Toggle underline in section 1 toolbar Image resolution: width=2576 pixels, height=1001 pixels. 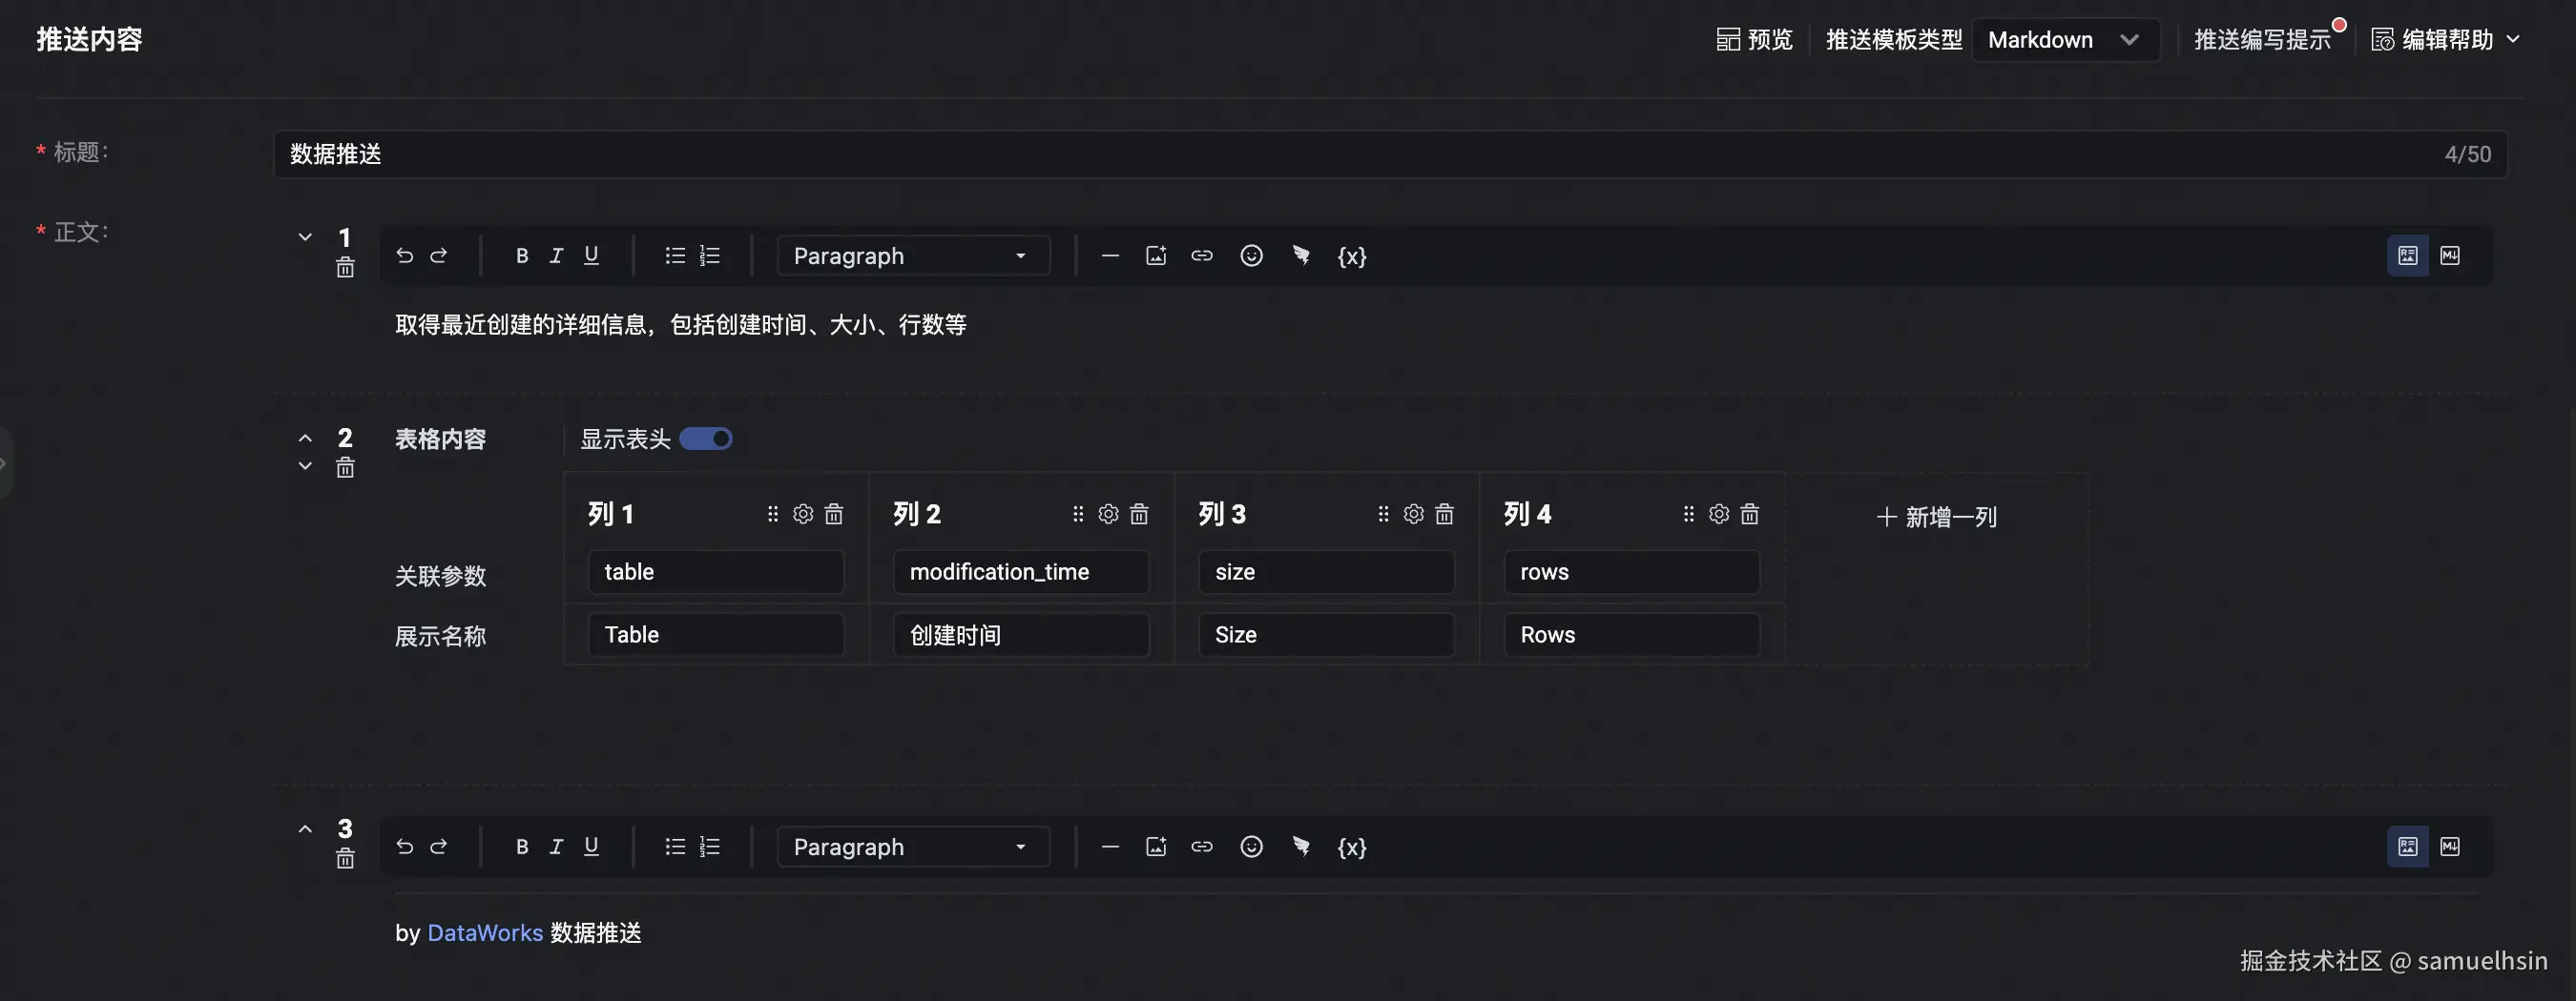click(x=591, y=255)
